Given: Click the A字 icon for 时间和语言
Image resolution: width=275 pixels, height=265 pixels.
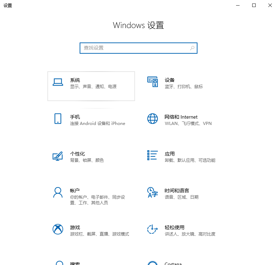Looking at the screenshot, I should point(153,192).
